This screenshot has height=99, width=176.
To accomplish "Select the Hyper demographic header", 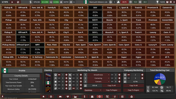I will click(x=139, y=57).
